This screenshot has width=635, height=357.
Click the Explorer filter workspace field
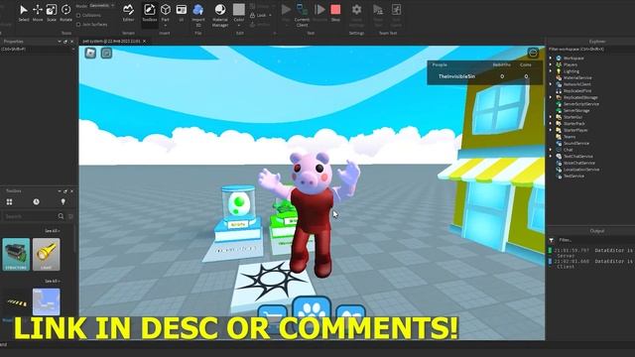(591, 49)
